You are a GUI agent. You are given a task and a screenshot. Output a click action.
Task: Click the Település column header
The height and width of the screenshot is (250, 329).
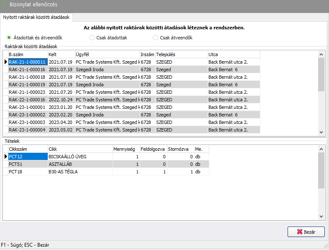point(181,54)
